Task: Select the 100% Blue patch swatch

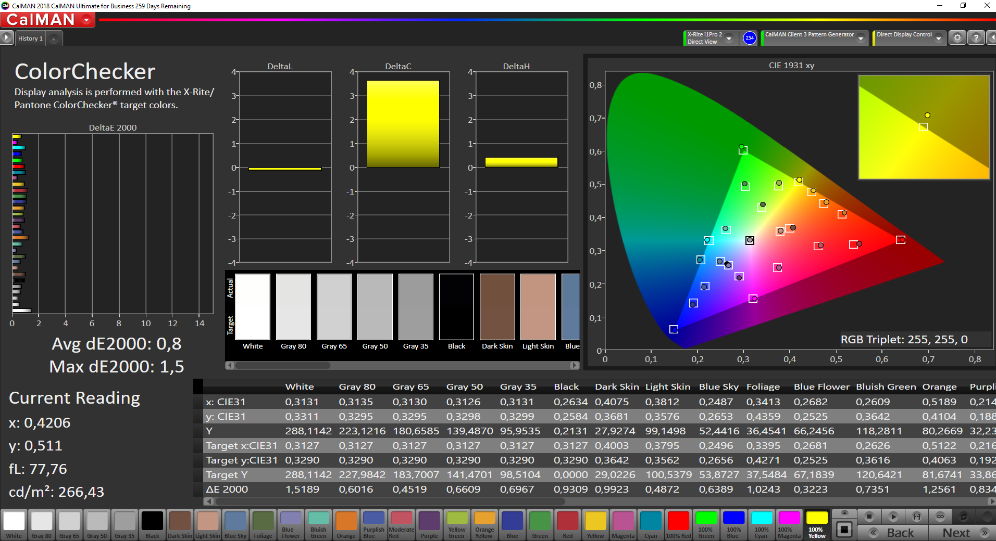Action: point(733,524)
